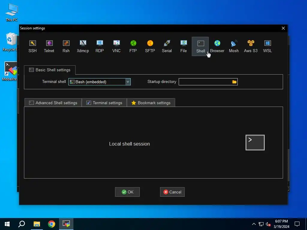Launch Google Chrome from taskbar
307x230 pixels.
pyautogui.click(x=52, y=224)
